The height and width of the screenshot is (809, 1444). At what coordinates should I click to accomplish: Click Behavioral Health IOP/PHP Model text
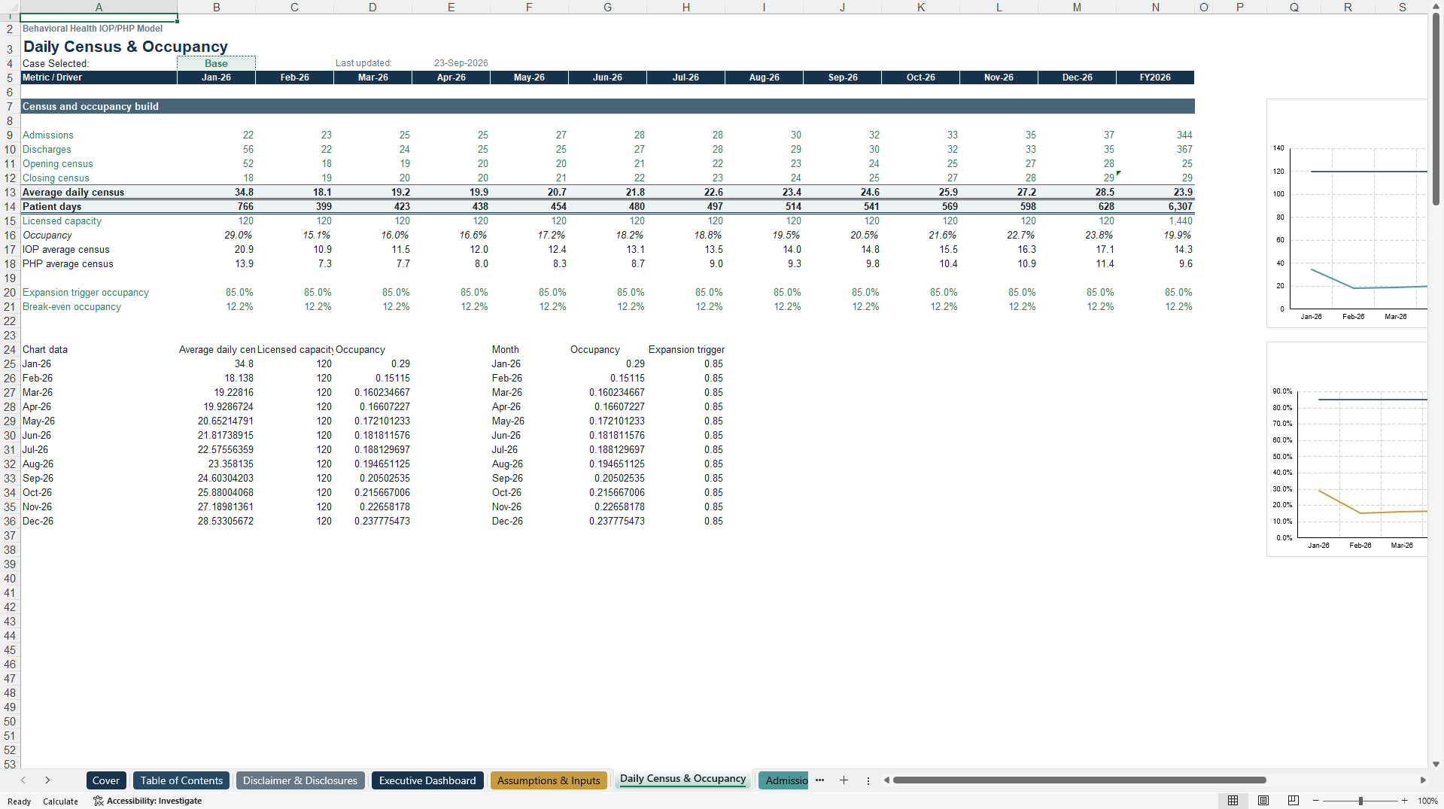coord(93,29)
